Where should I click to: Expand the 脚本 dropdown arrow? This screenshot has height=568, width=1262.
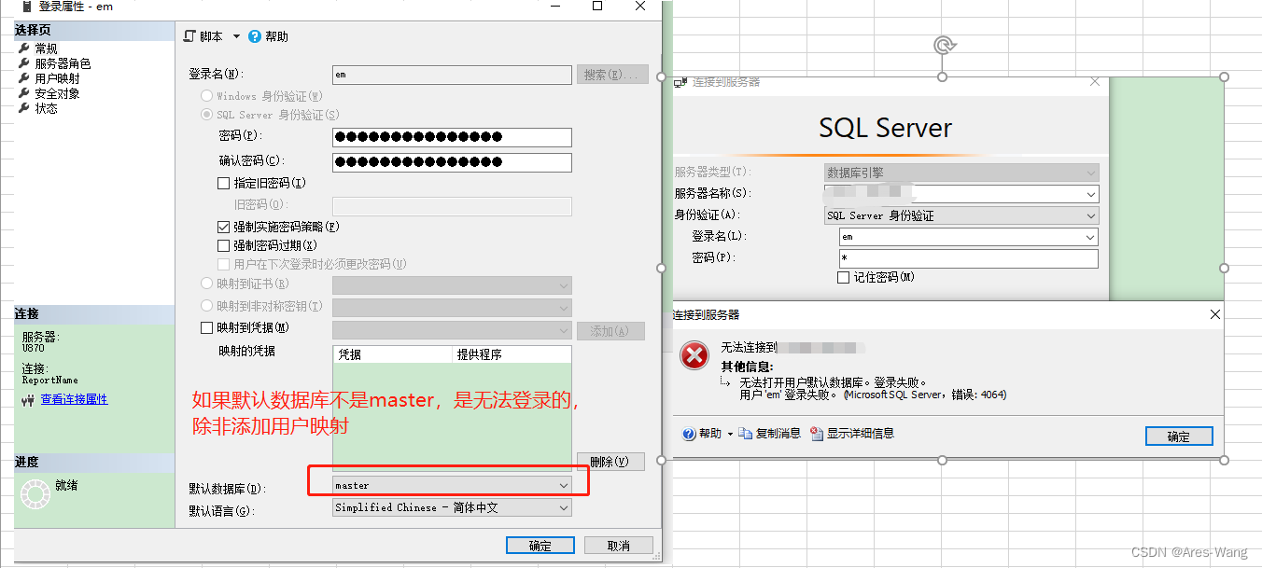[236, 36]
